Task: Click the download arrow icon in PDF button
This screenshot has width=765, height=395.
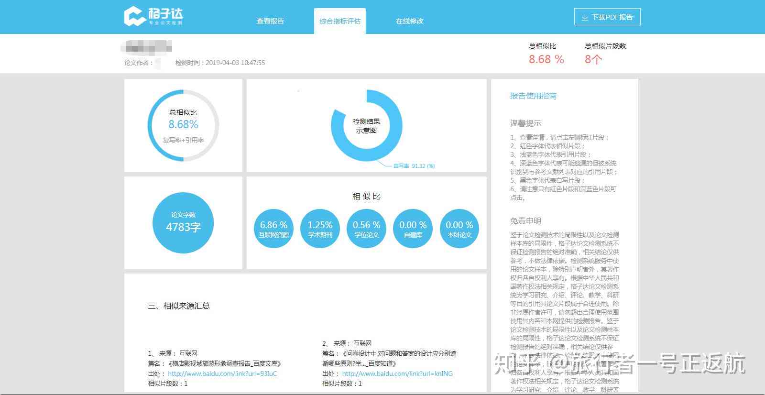Action: coord(584,17)
